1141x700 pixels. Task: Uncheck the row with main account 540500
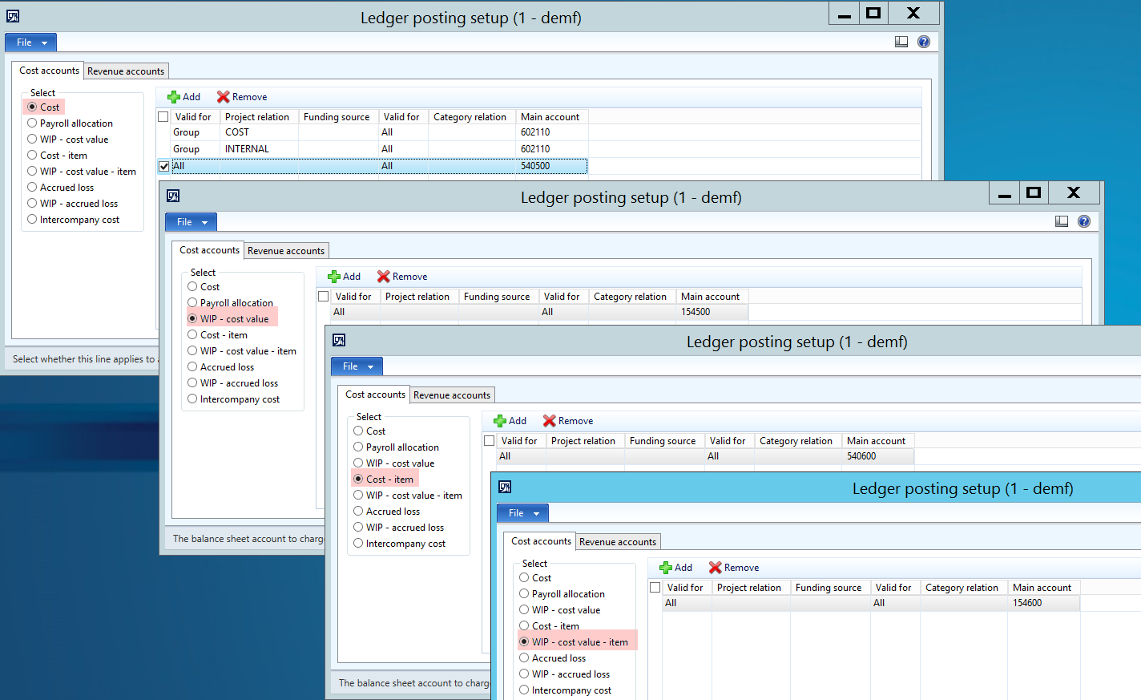pos(164,166)
